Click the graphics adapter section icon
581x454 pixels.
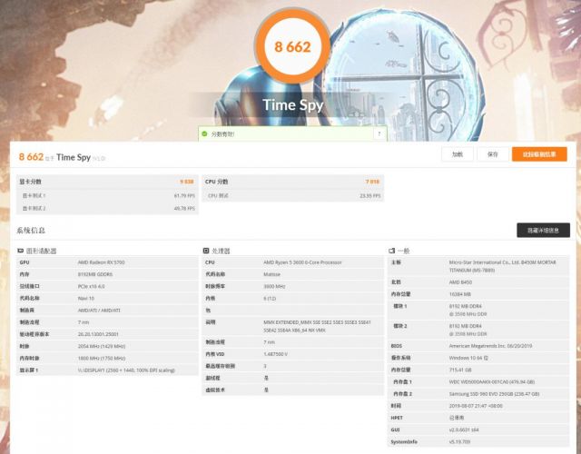coord(20,251)
